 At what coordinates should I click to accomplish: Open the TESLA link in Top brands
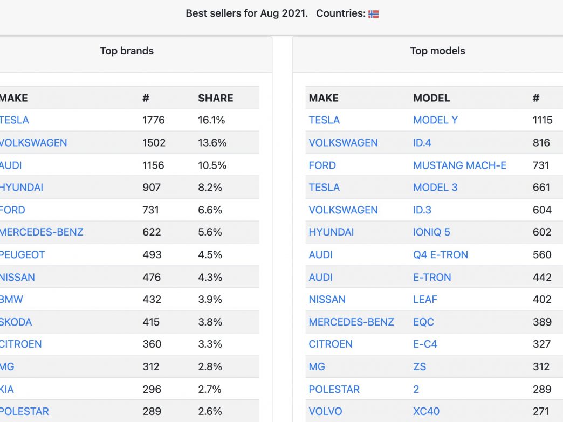click(x=14, y=120)
